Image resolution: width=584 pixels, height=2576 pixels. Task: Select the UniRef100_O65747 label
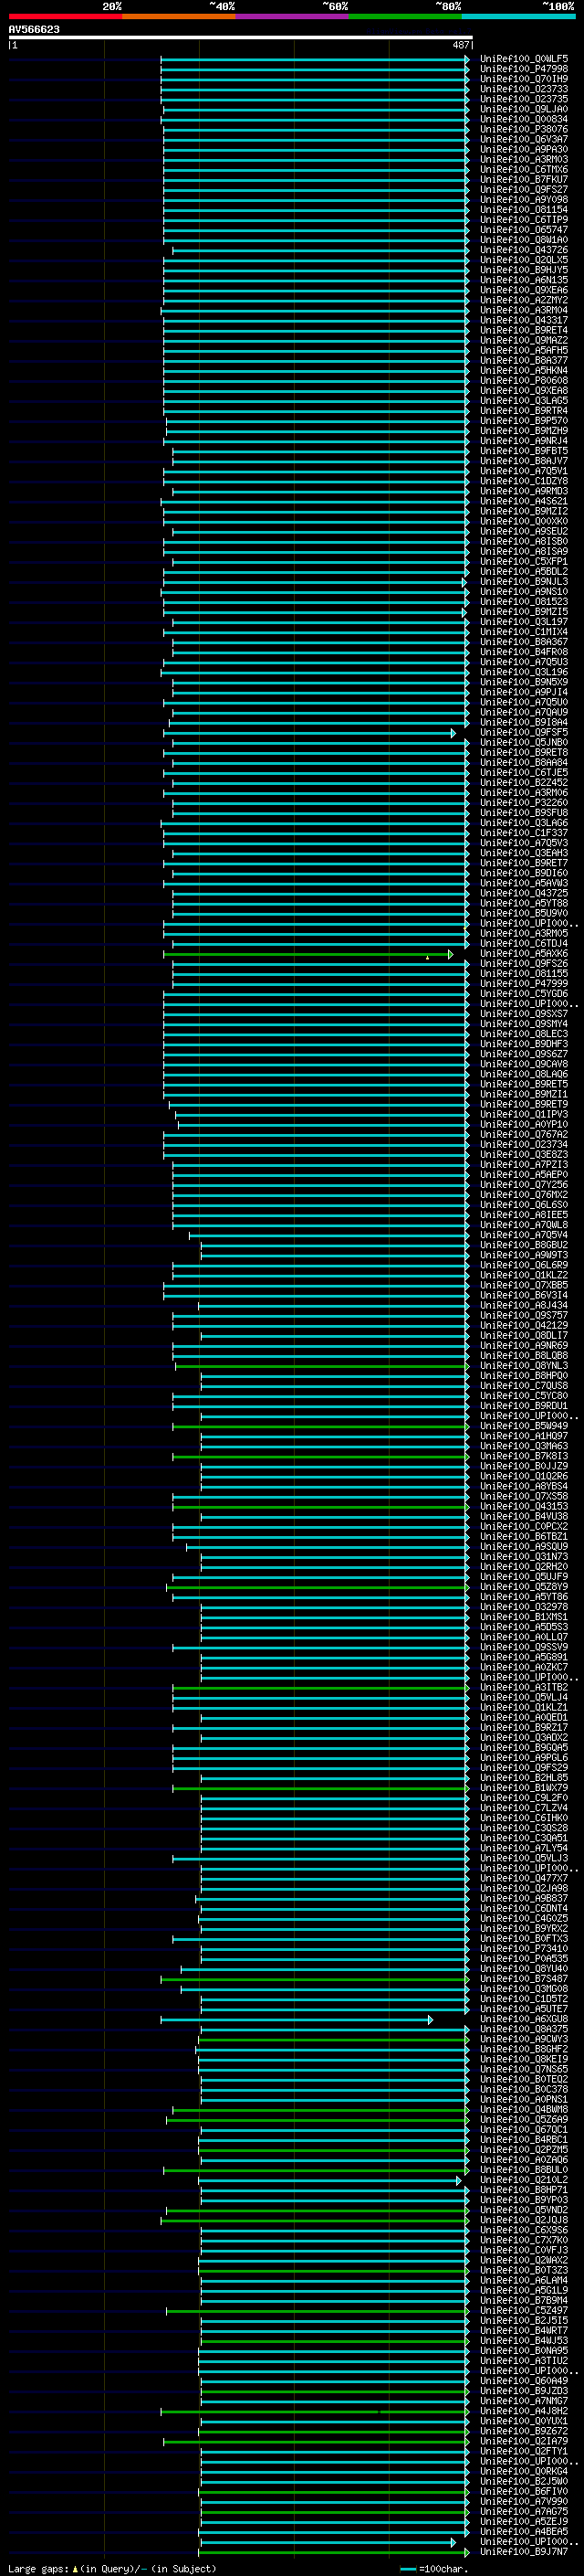tap(524, 230)
